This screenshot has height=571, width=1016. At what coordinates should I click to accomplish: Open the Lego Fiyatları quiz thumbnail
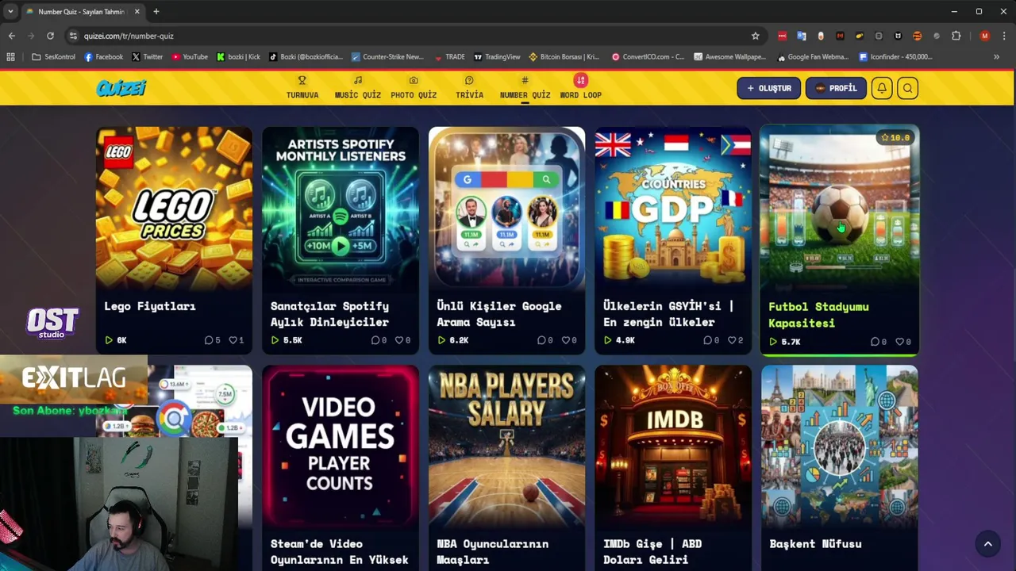point(174,209)
